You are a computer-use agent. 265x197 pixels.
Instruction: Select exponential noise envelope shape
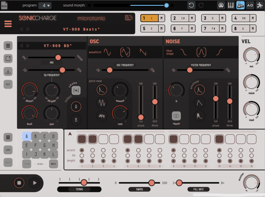pos(199,90)
